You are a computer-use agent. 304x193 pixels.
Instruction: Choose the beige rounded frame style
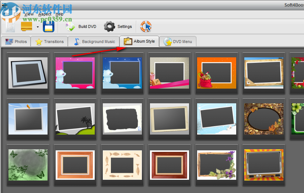(170, 119)
